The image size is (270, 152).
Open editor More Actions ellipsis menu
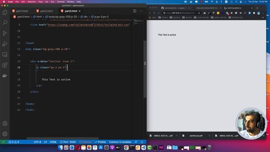(141, 11)
